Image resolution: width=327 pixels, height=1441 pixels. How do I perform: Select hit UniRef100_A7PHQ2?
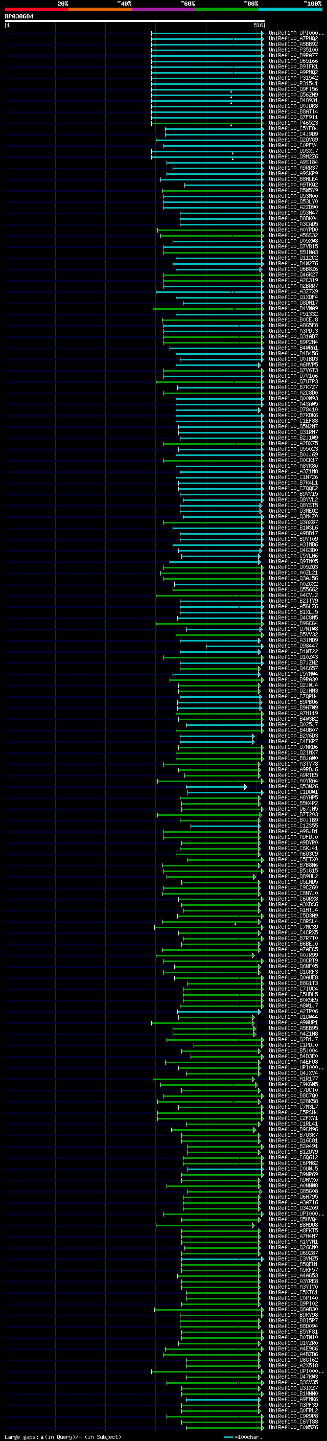(293, 39)
